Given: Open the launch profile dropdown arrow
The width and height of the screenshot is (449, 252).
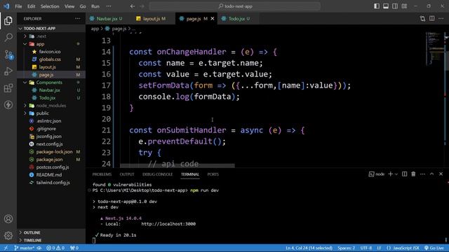Looking at the screenshot, I should [396, 174].
